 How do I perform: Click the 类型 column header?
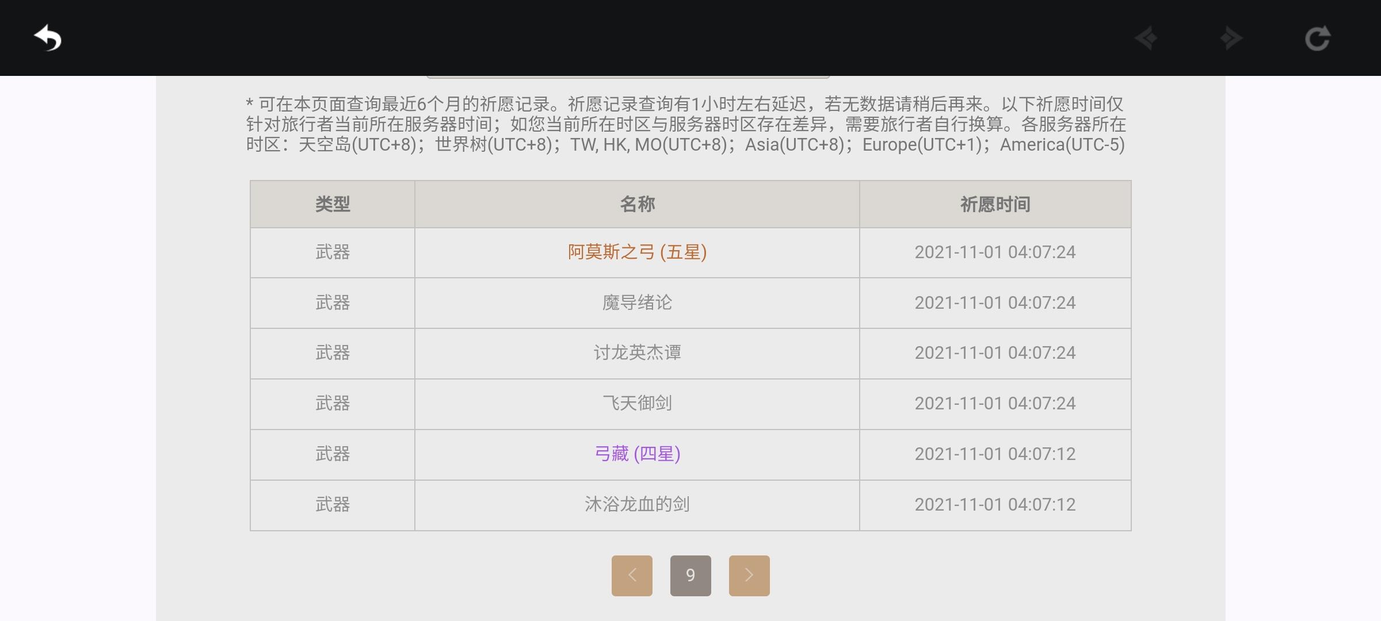(333, 204)
